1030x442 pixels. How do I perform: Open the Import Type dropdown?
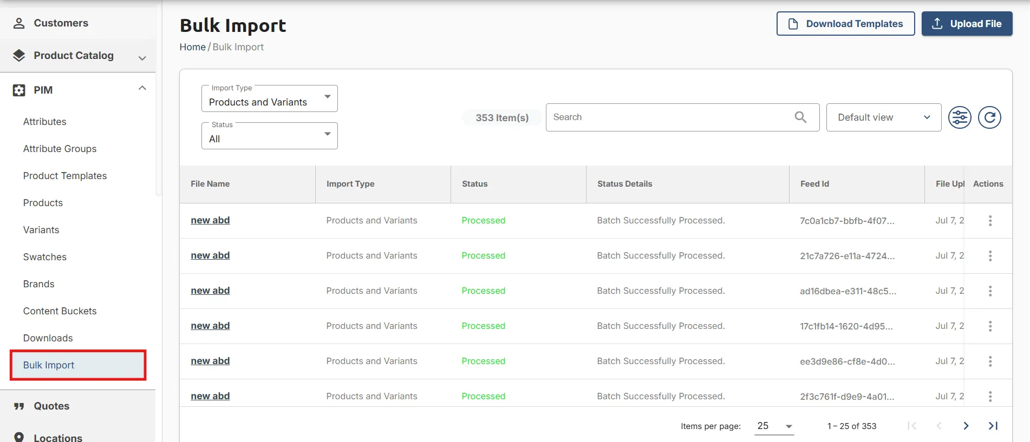[270, 98]
